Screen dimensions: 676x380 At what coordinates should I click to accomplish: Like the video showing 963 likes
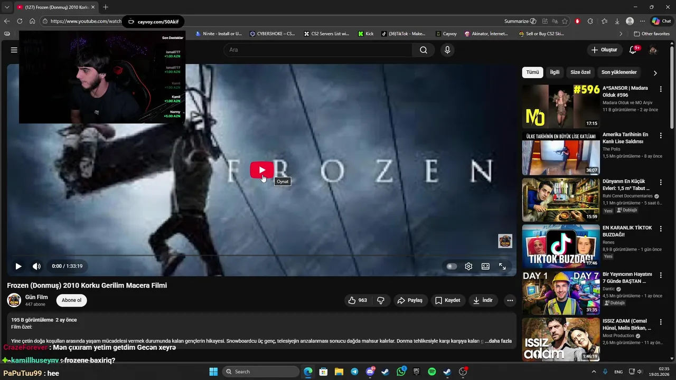click(x=358, y=300)
